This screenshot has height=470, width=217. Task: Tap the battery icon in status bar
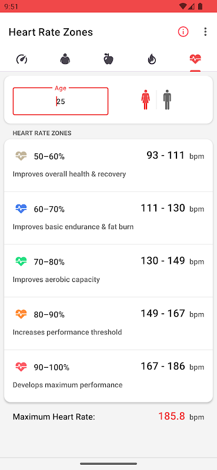coord(200,6)
